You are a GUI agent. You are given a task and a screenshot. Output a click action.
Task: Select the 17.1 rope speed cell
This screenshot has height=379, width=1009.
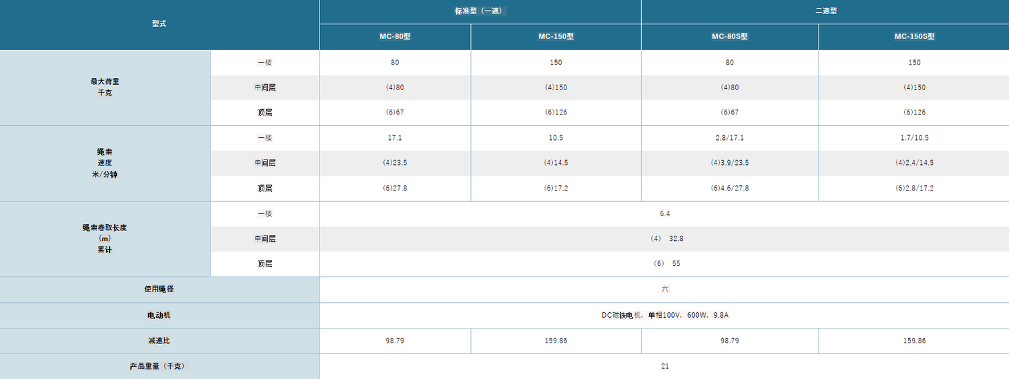tap(395, 138)
